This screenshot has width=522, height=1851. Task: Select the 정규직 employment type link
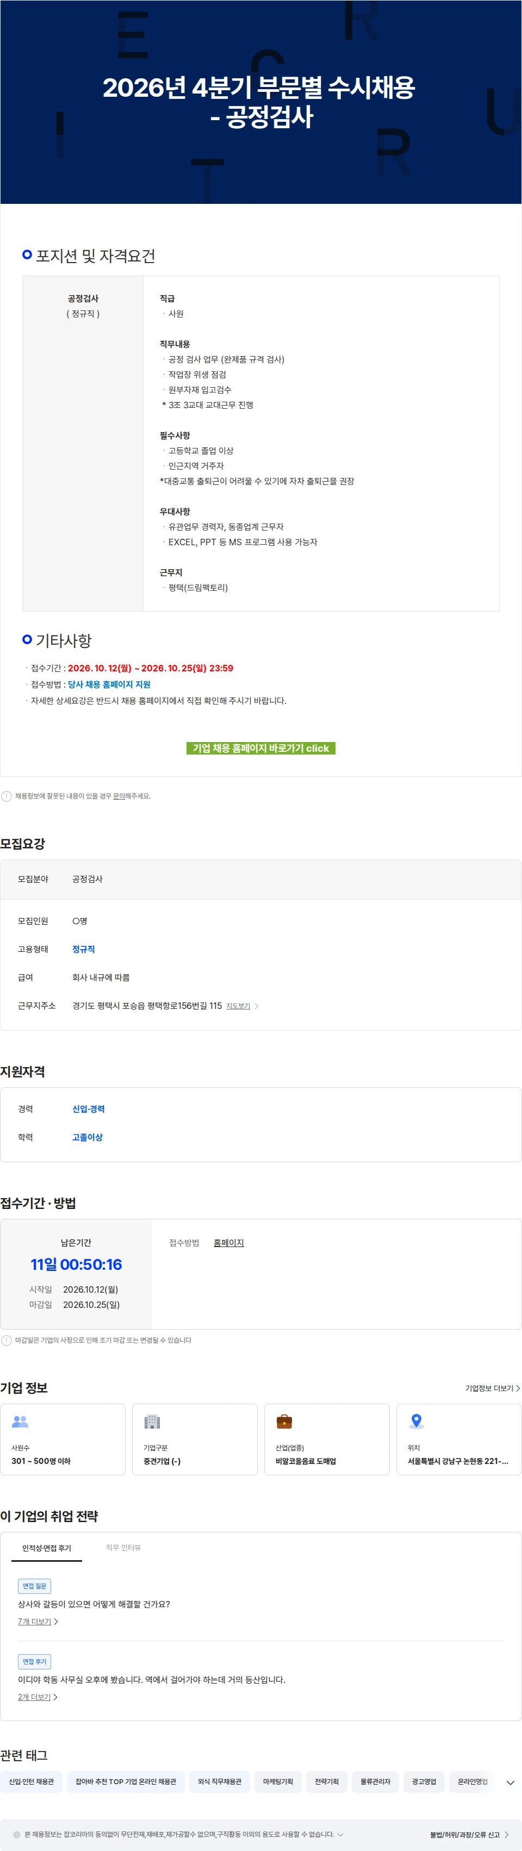pos(83,949)
